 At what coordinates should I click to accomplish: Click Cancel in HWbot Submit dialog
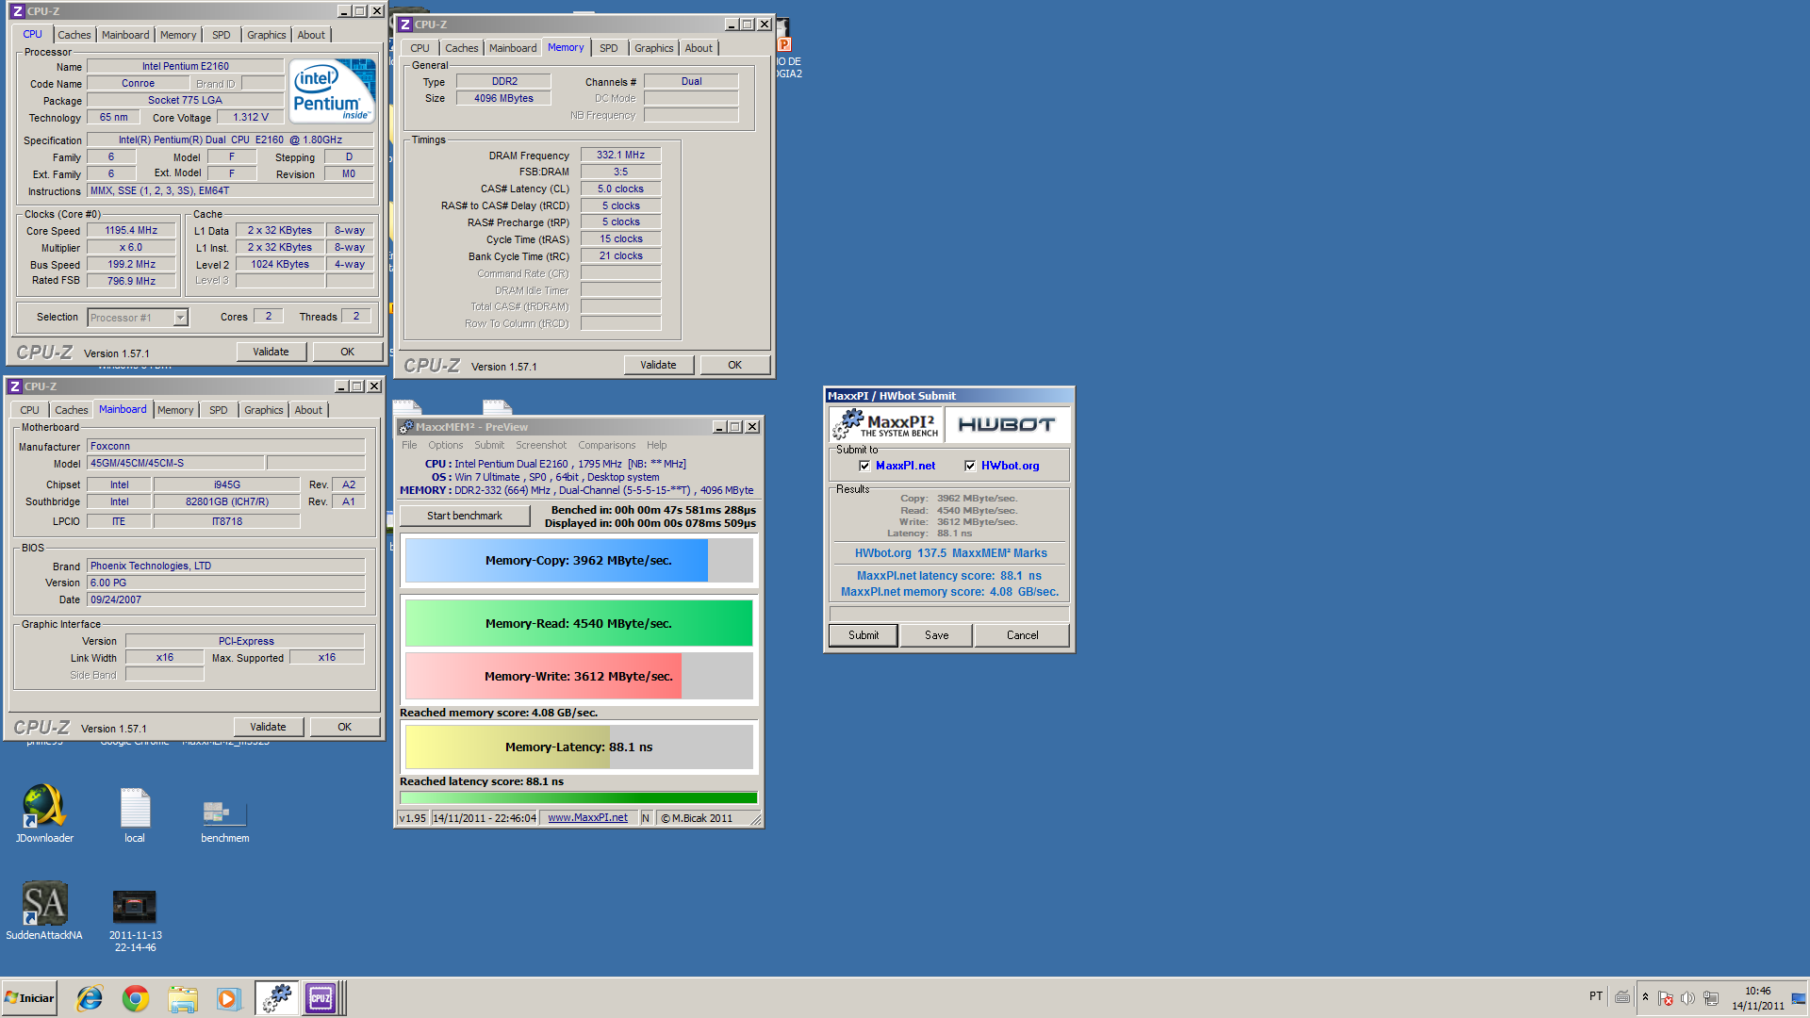coord(1022,635)
